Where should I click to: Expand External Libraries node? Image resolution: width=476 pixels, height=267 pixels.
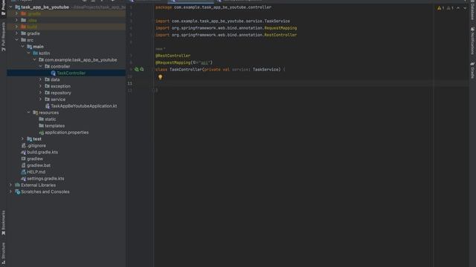pos(10,185)
